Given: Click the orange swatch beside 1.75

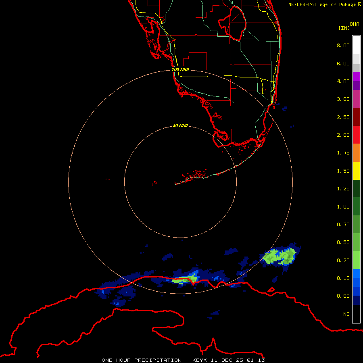Looking at the screenshot, I should click(356, 153).
